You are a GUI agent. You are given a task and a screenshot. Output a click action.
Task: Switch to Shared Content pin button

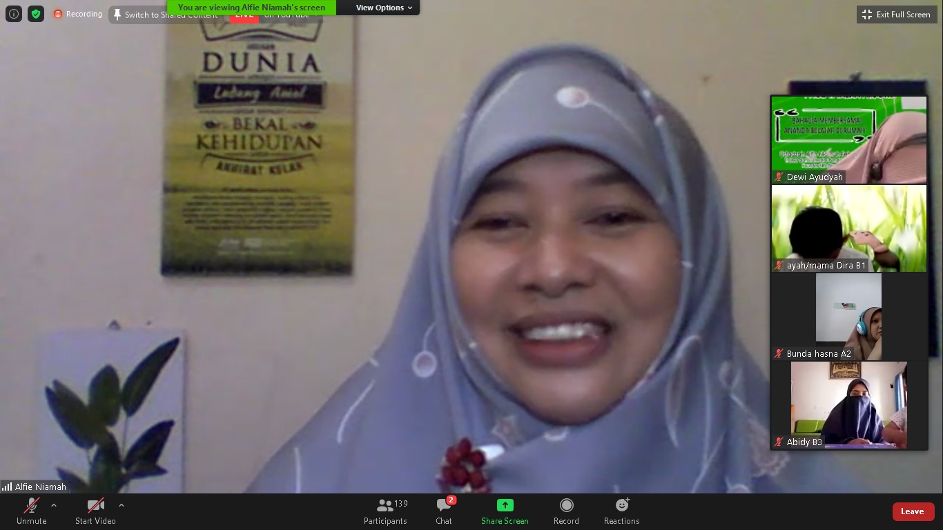point(166,14)
